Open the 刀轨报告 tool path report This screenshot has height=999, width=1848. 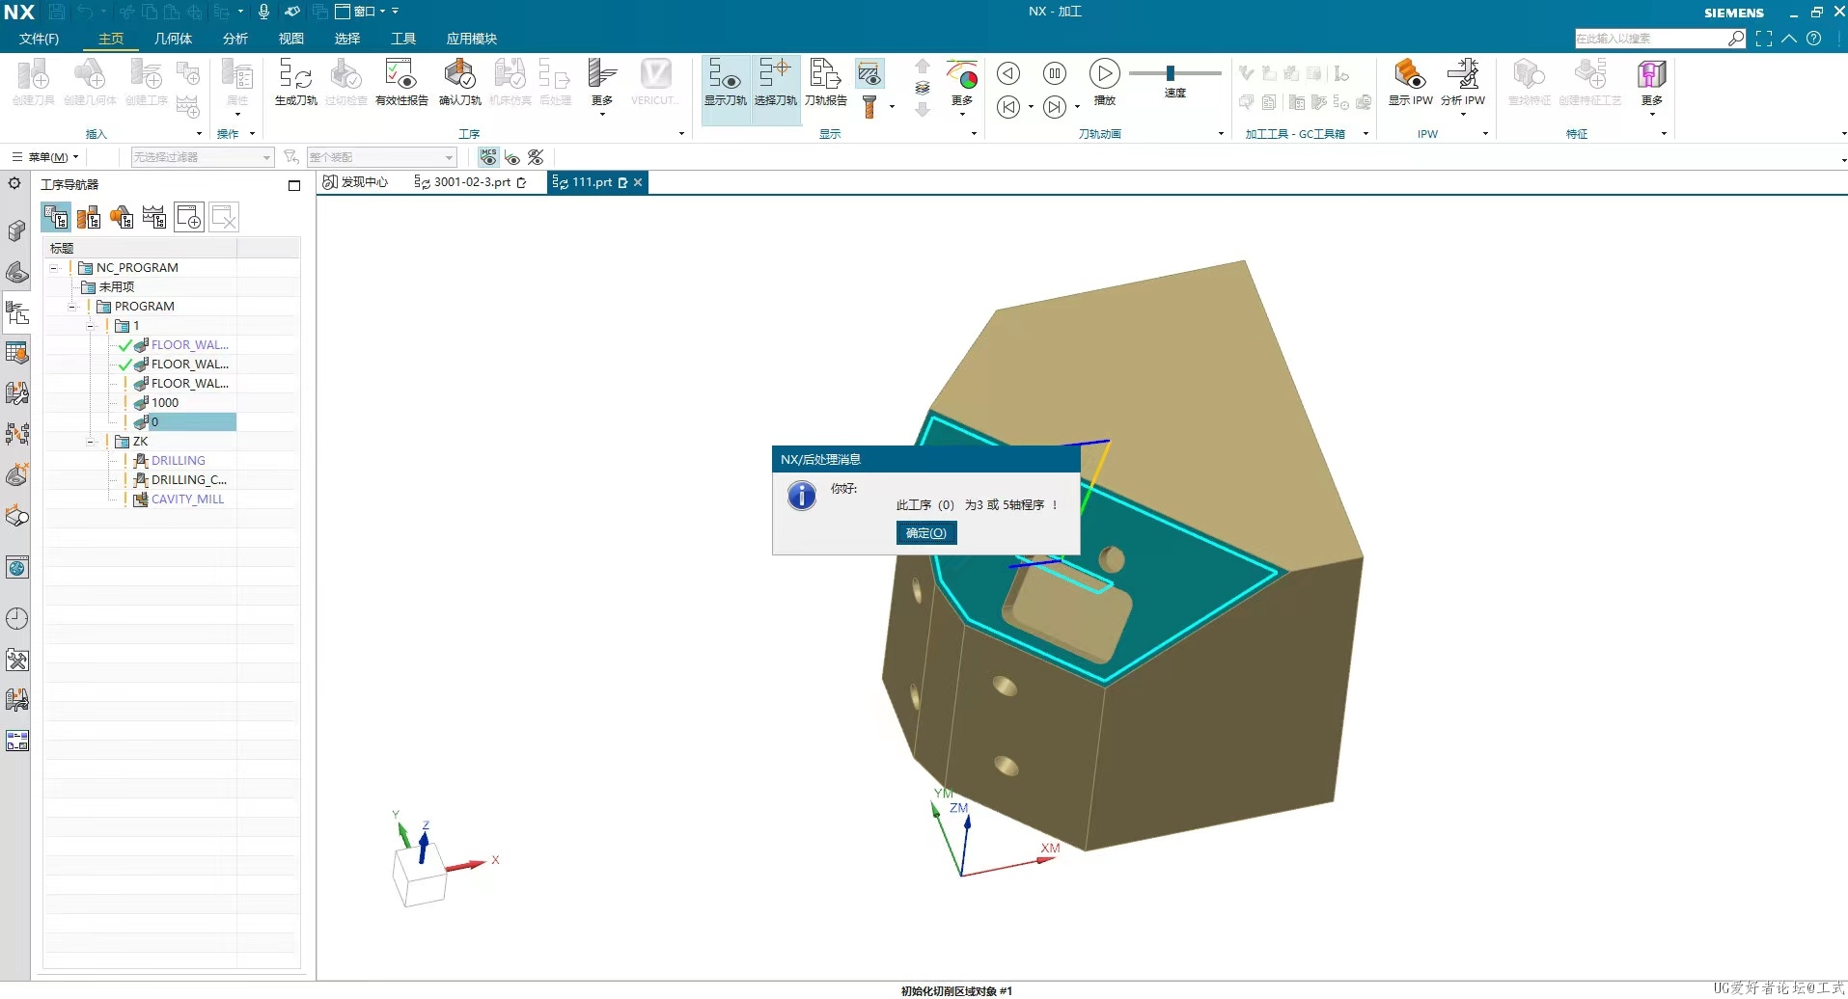click(x=826, y=82)
